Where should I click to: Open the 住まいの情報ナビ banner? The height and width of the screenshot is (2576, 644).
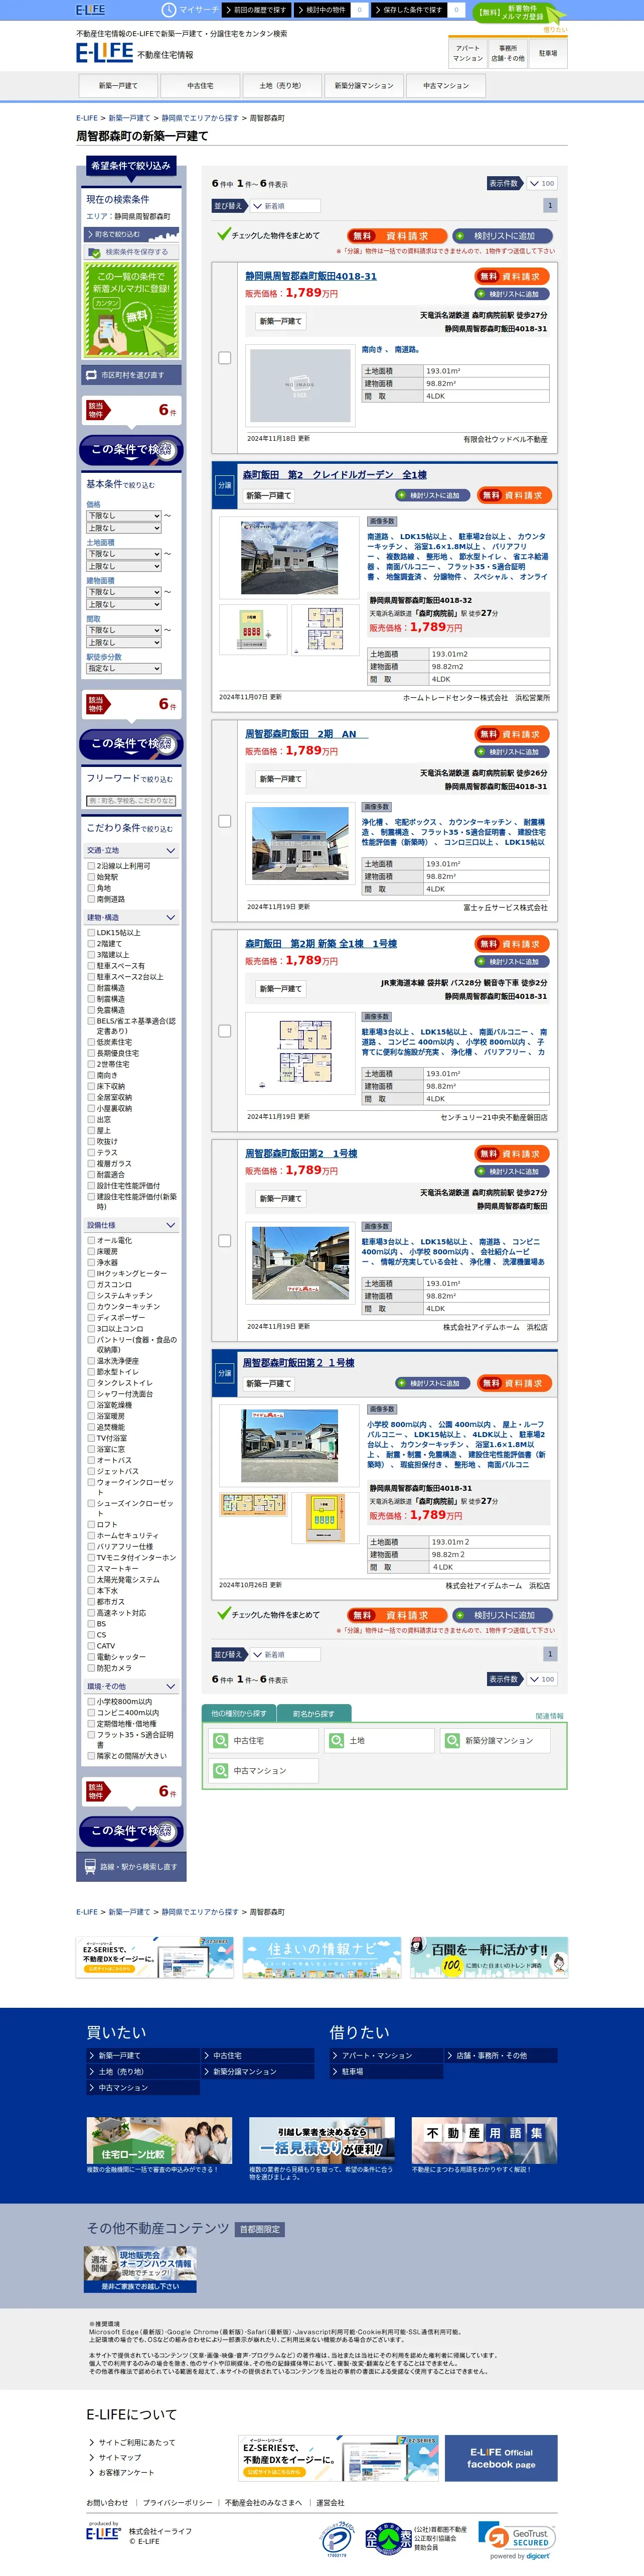(x=321, y=1957)
